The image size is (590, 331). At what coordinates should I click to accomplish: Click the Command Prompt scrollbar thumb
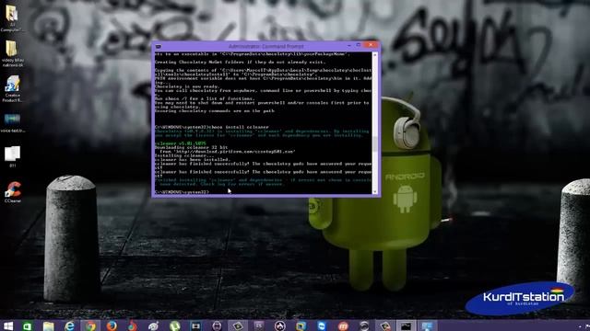(375, 144)
